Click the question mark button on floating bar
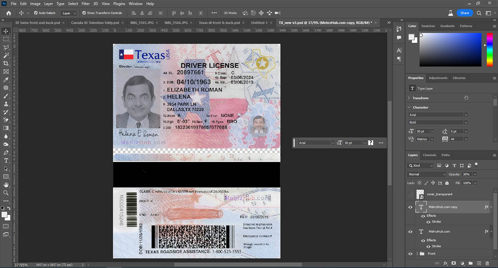Image resolution: width=498 pixels, height=268 pixels. coord(371,143)
